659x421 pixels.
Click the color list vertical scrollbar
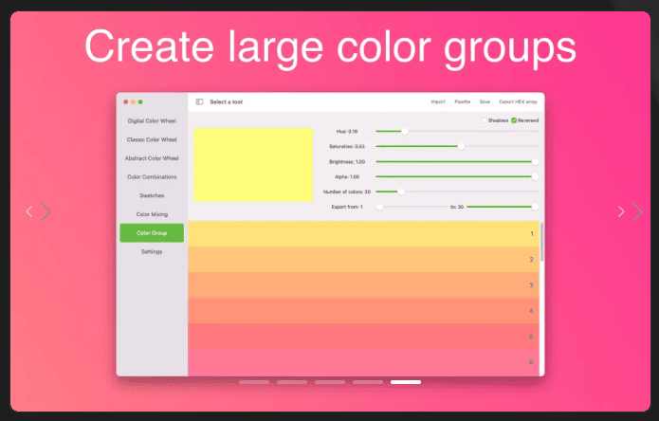tap(541, 242)
